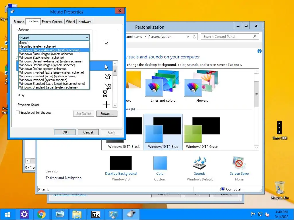Switch to the Wheel tab
Image resolution: width=294 pixels, height=220 pixels.
pos(70,22)
